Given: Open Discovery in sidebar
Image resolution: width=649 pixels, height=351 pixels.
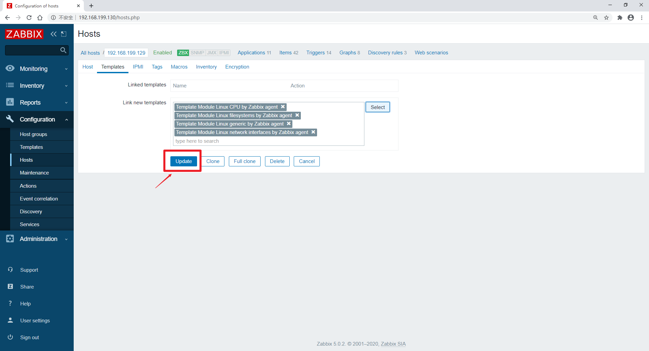Looking at the screenshot, I should [42, 212].
